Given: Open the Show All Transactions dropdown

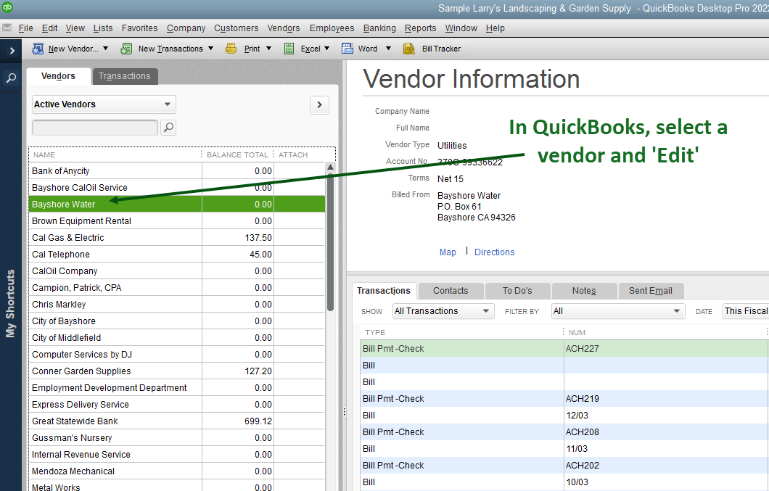Looking at the screenshot, I should coord(443,311).
